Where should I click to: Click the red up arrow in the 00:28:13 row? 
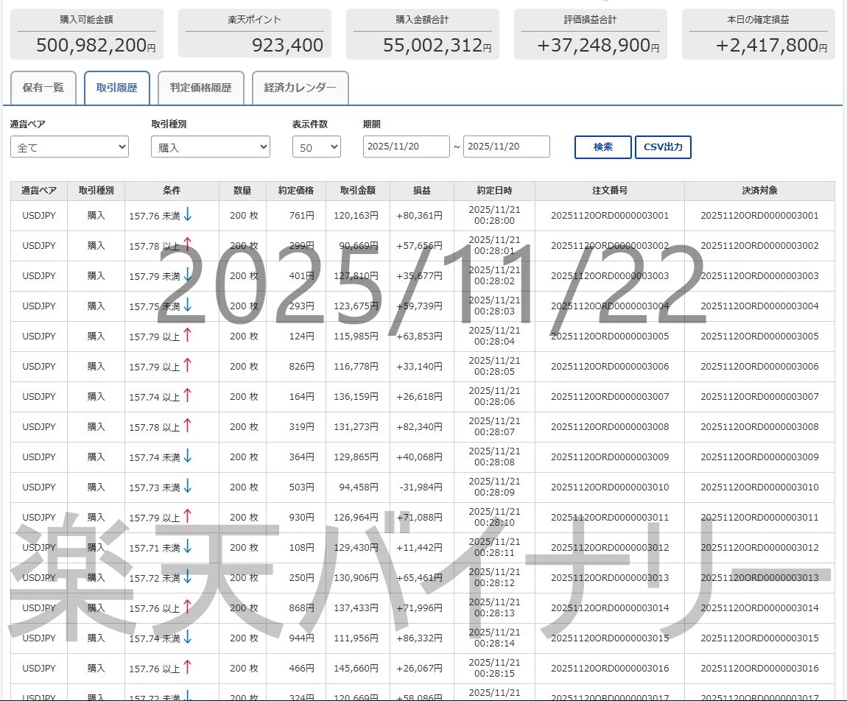pyautogui.click(x=187, y=607)
